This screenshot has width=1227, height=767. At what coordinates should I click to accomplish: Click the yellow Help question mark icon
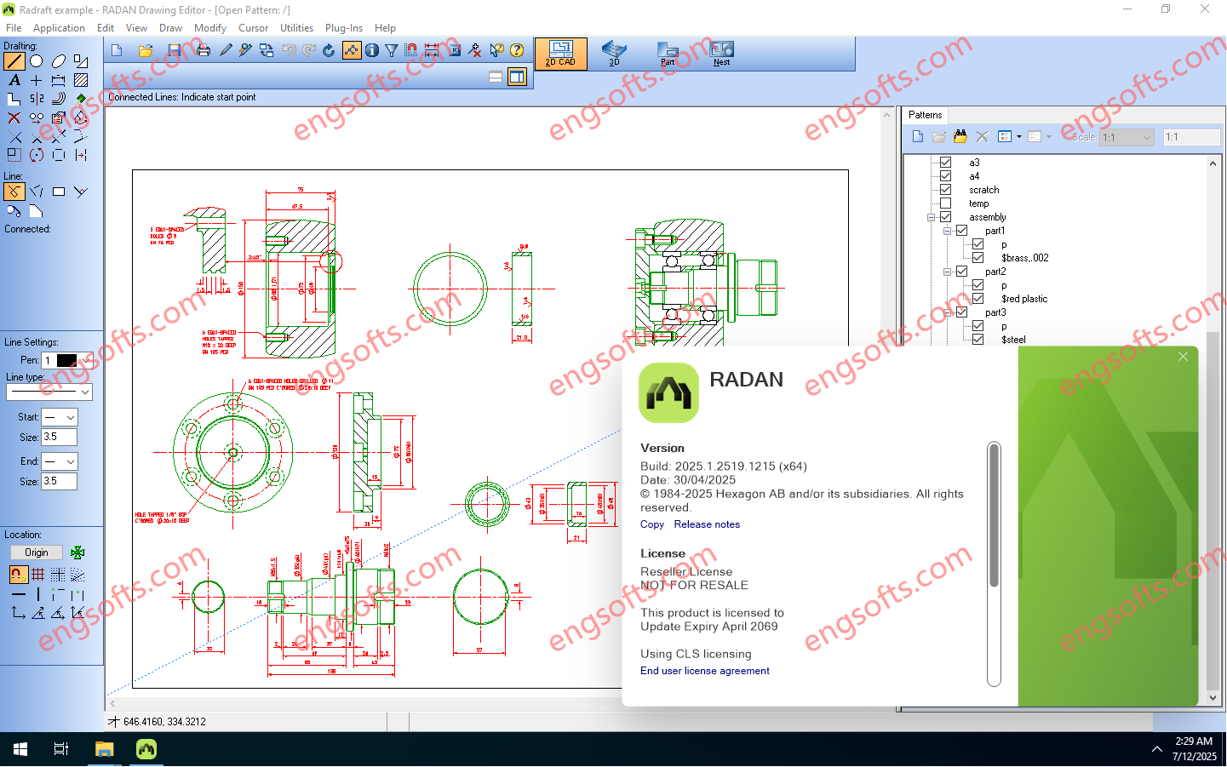point(517,51)
